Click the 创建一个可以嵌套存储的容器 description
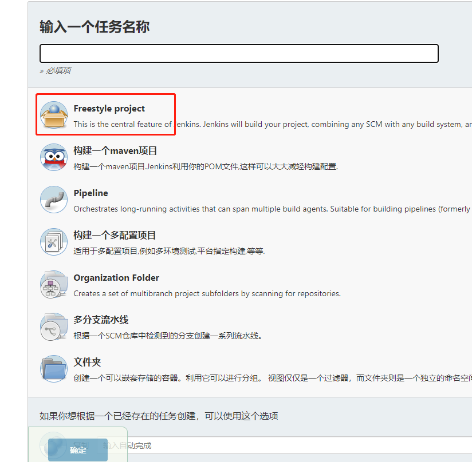This screenshot has width=472, height=462. (x=273, y=378)
